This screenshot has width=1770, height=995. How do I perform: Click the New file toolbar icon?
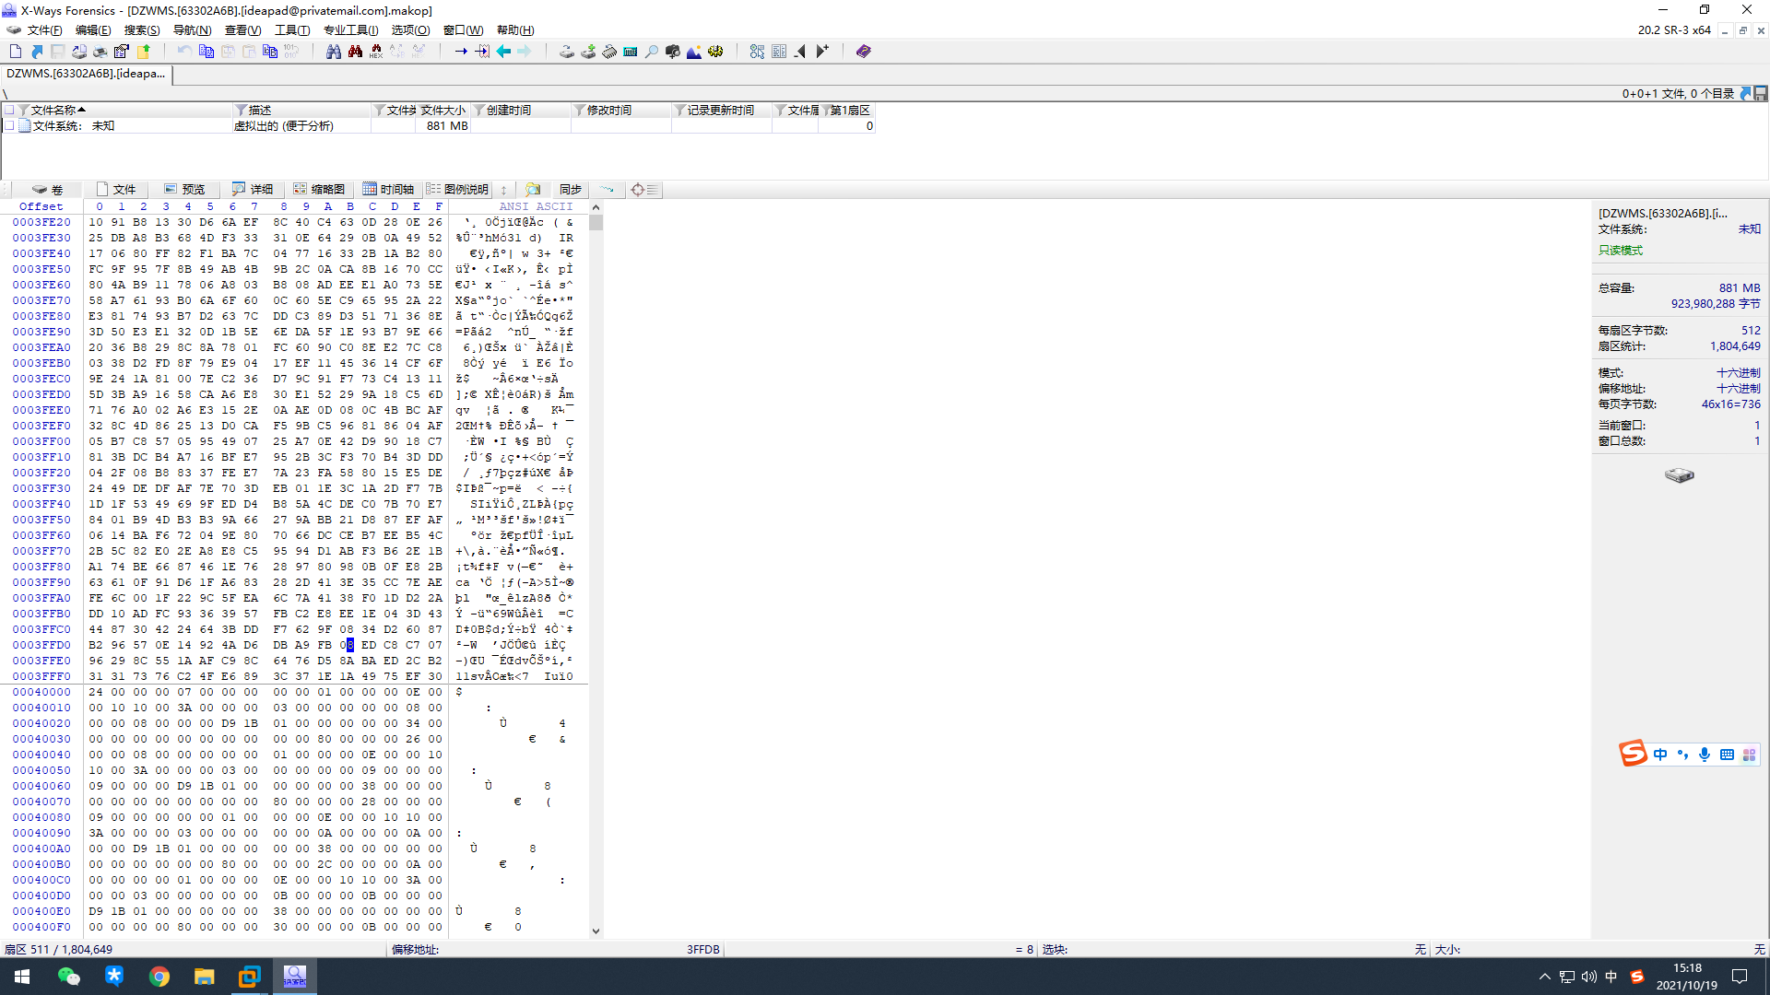(16, 52)
